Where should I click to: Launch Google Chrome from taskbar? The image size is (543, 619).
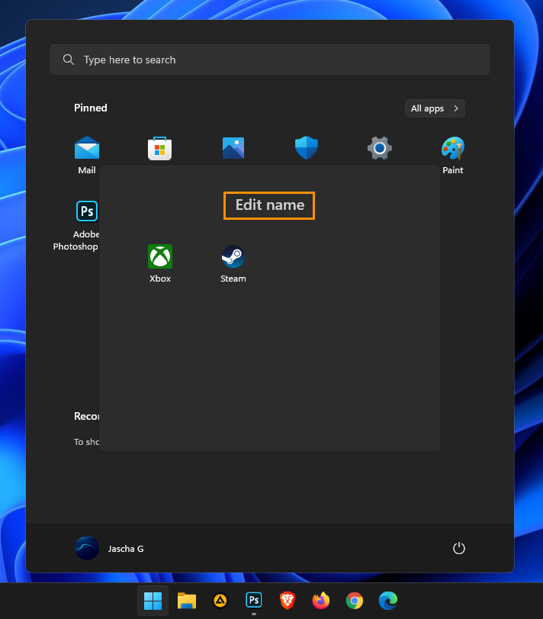[x=354, y=601]
